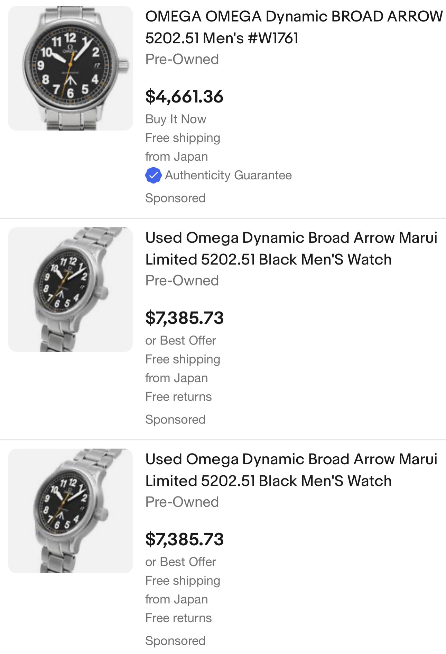Click "or Best Offer" on the last listing
The image size is (446, 654).
pyautogui.click(x=180, y=562)
